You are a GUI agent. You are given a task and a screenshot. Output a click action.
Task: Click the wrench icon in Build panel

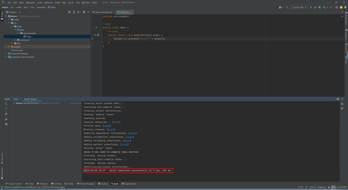6,114
